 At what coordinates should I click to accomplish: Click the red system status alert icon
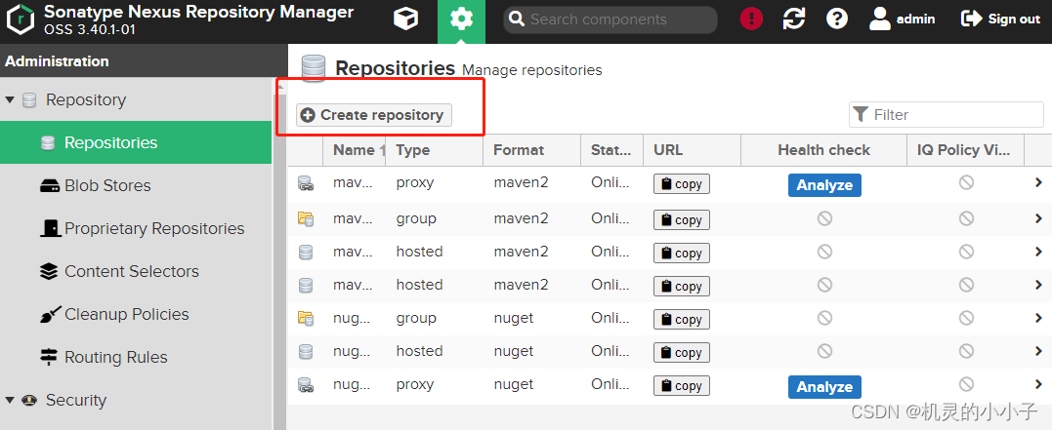(x=751, y=19)
